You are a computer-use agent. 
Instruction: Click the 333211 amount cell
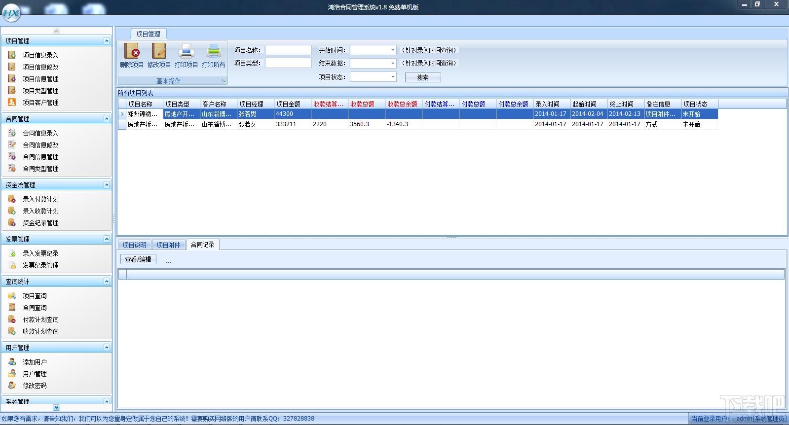(293, 124)
